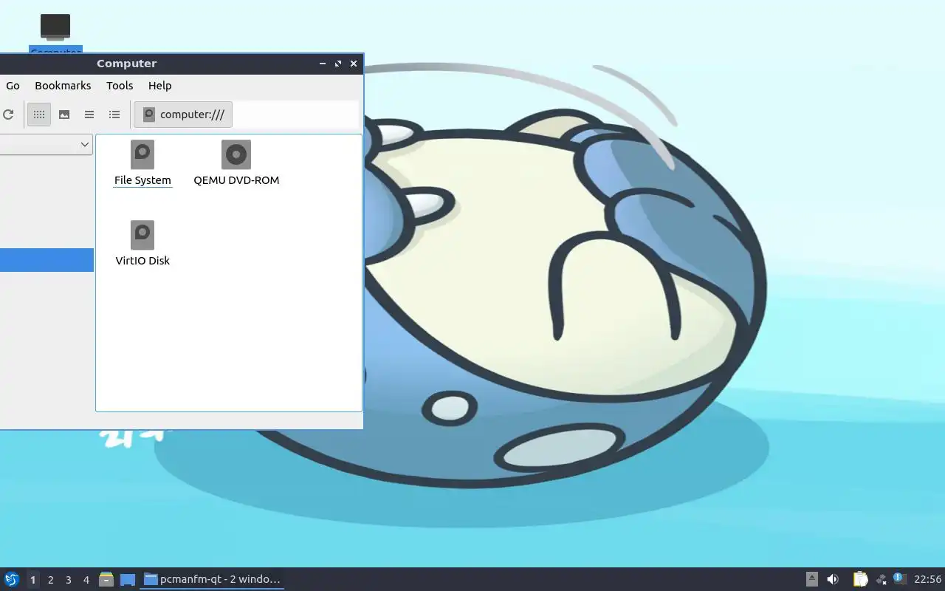Expand the side pane mode dropdown
The height and width of the screenshot is (591, 945).
(x=46, y=145)
